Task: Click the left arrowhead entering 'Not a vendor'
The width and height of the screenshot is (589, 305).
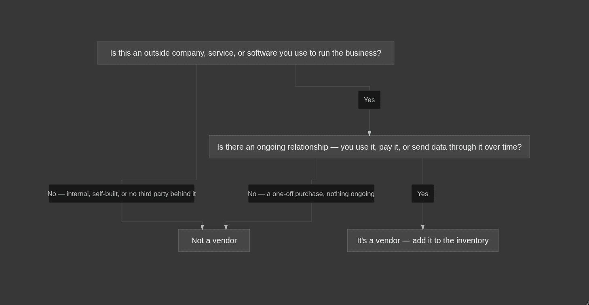Action: (203, 227)
